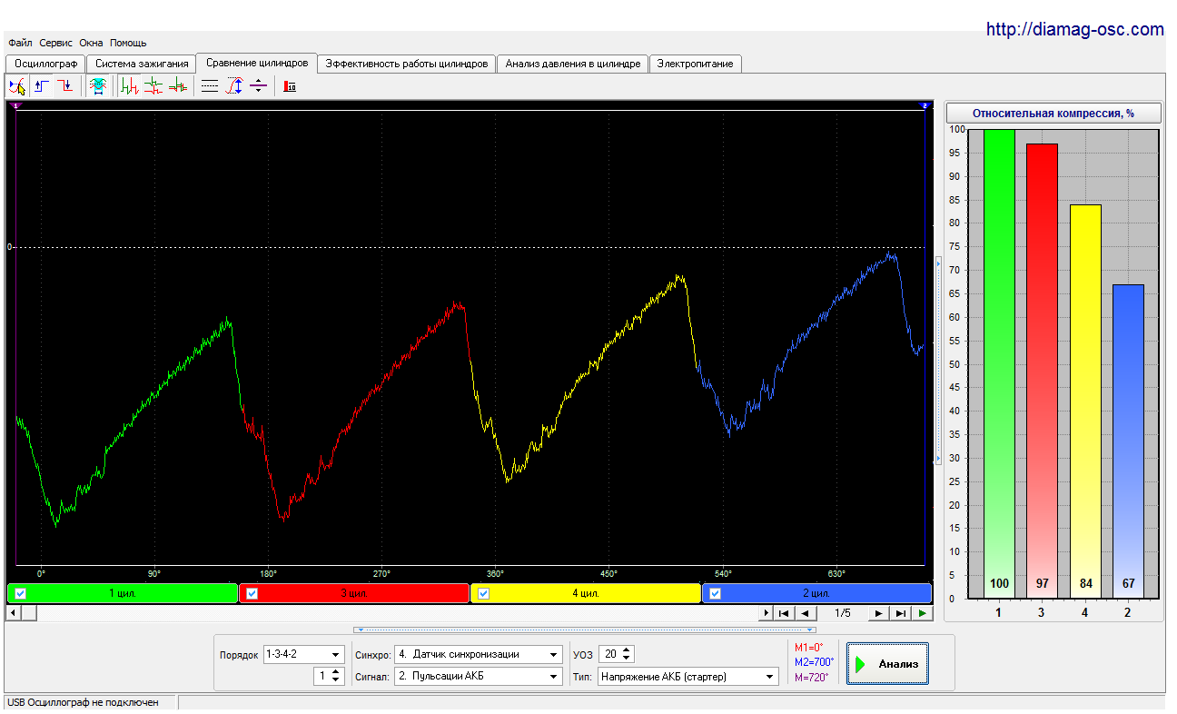This screenshot has height=714, width=1177.
Task: Open Эффективность работы цилиндров tab
Action: pos(407,64)
